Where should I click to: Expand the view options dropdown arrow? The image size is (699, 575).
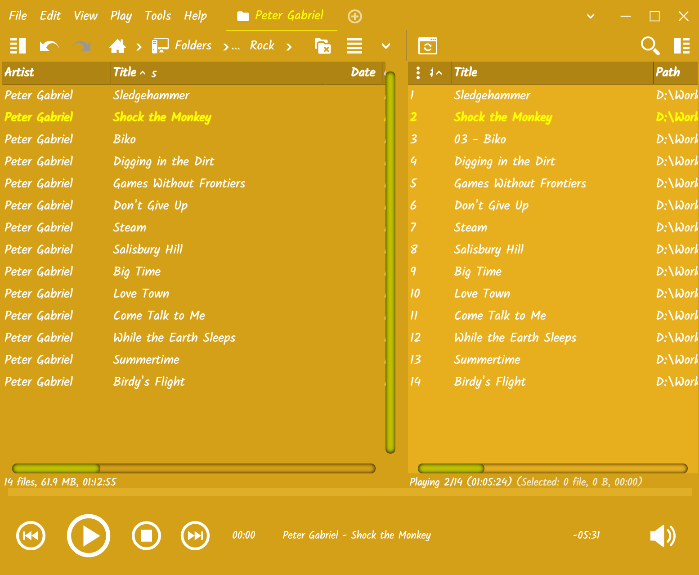coord(385,46)
